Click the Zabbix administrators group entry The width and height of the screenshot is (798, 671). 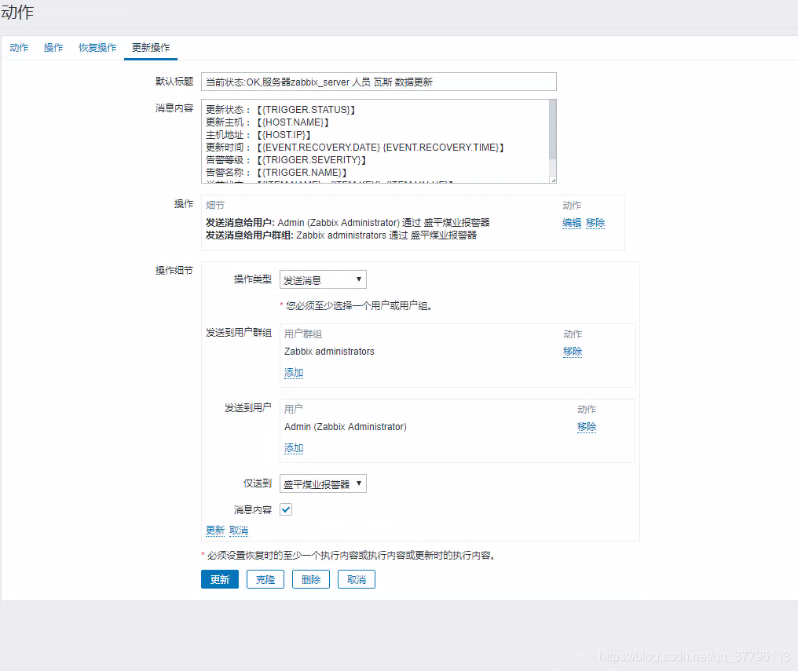coord(329,352)
